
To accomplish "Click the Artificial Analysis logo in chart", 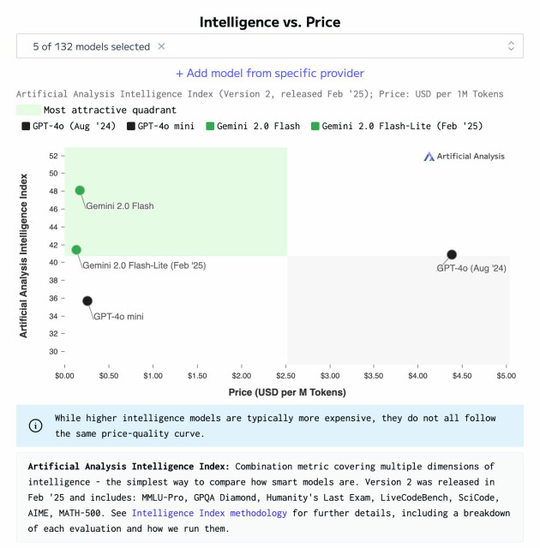I will click(x=464, y=156).
